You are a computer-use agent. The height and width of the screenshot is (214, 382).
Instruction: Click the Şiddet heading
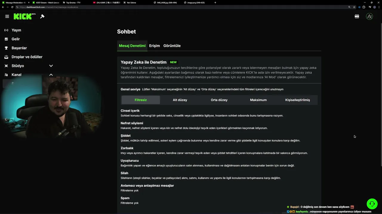coord(126,136)
